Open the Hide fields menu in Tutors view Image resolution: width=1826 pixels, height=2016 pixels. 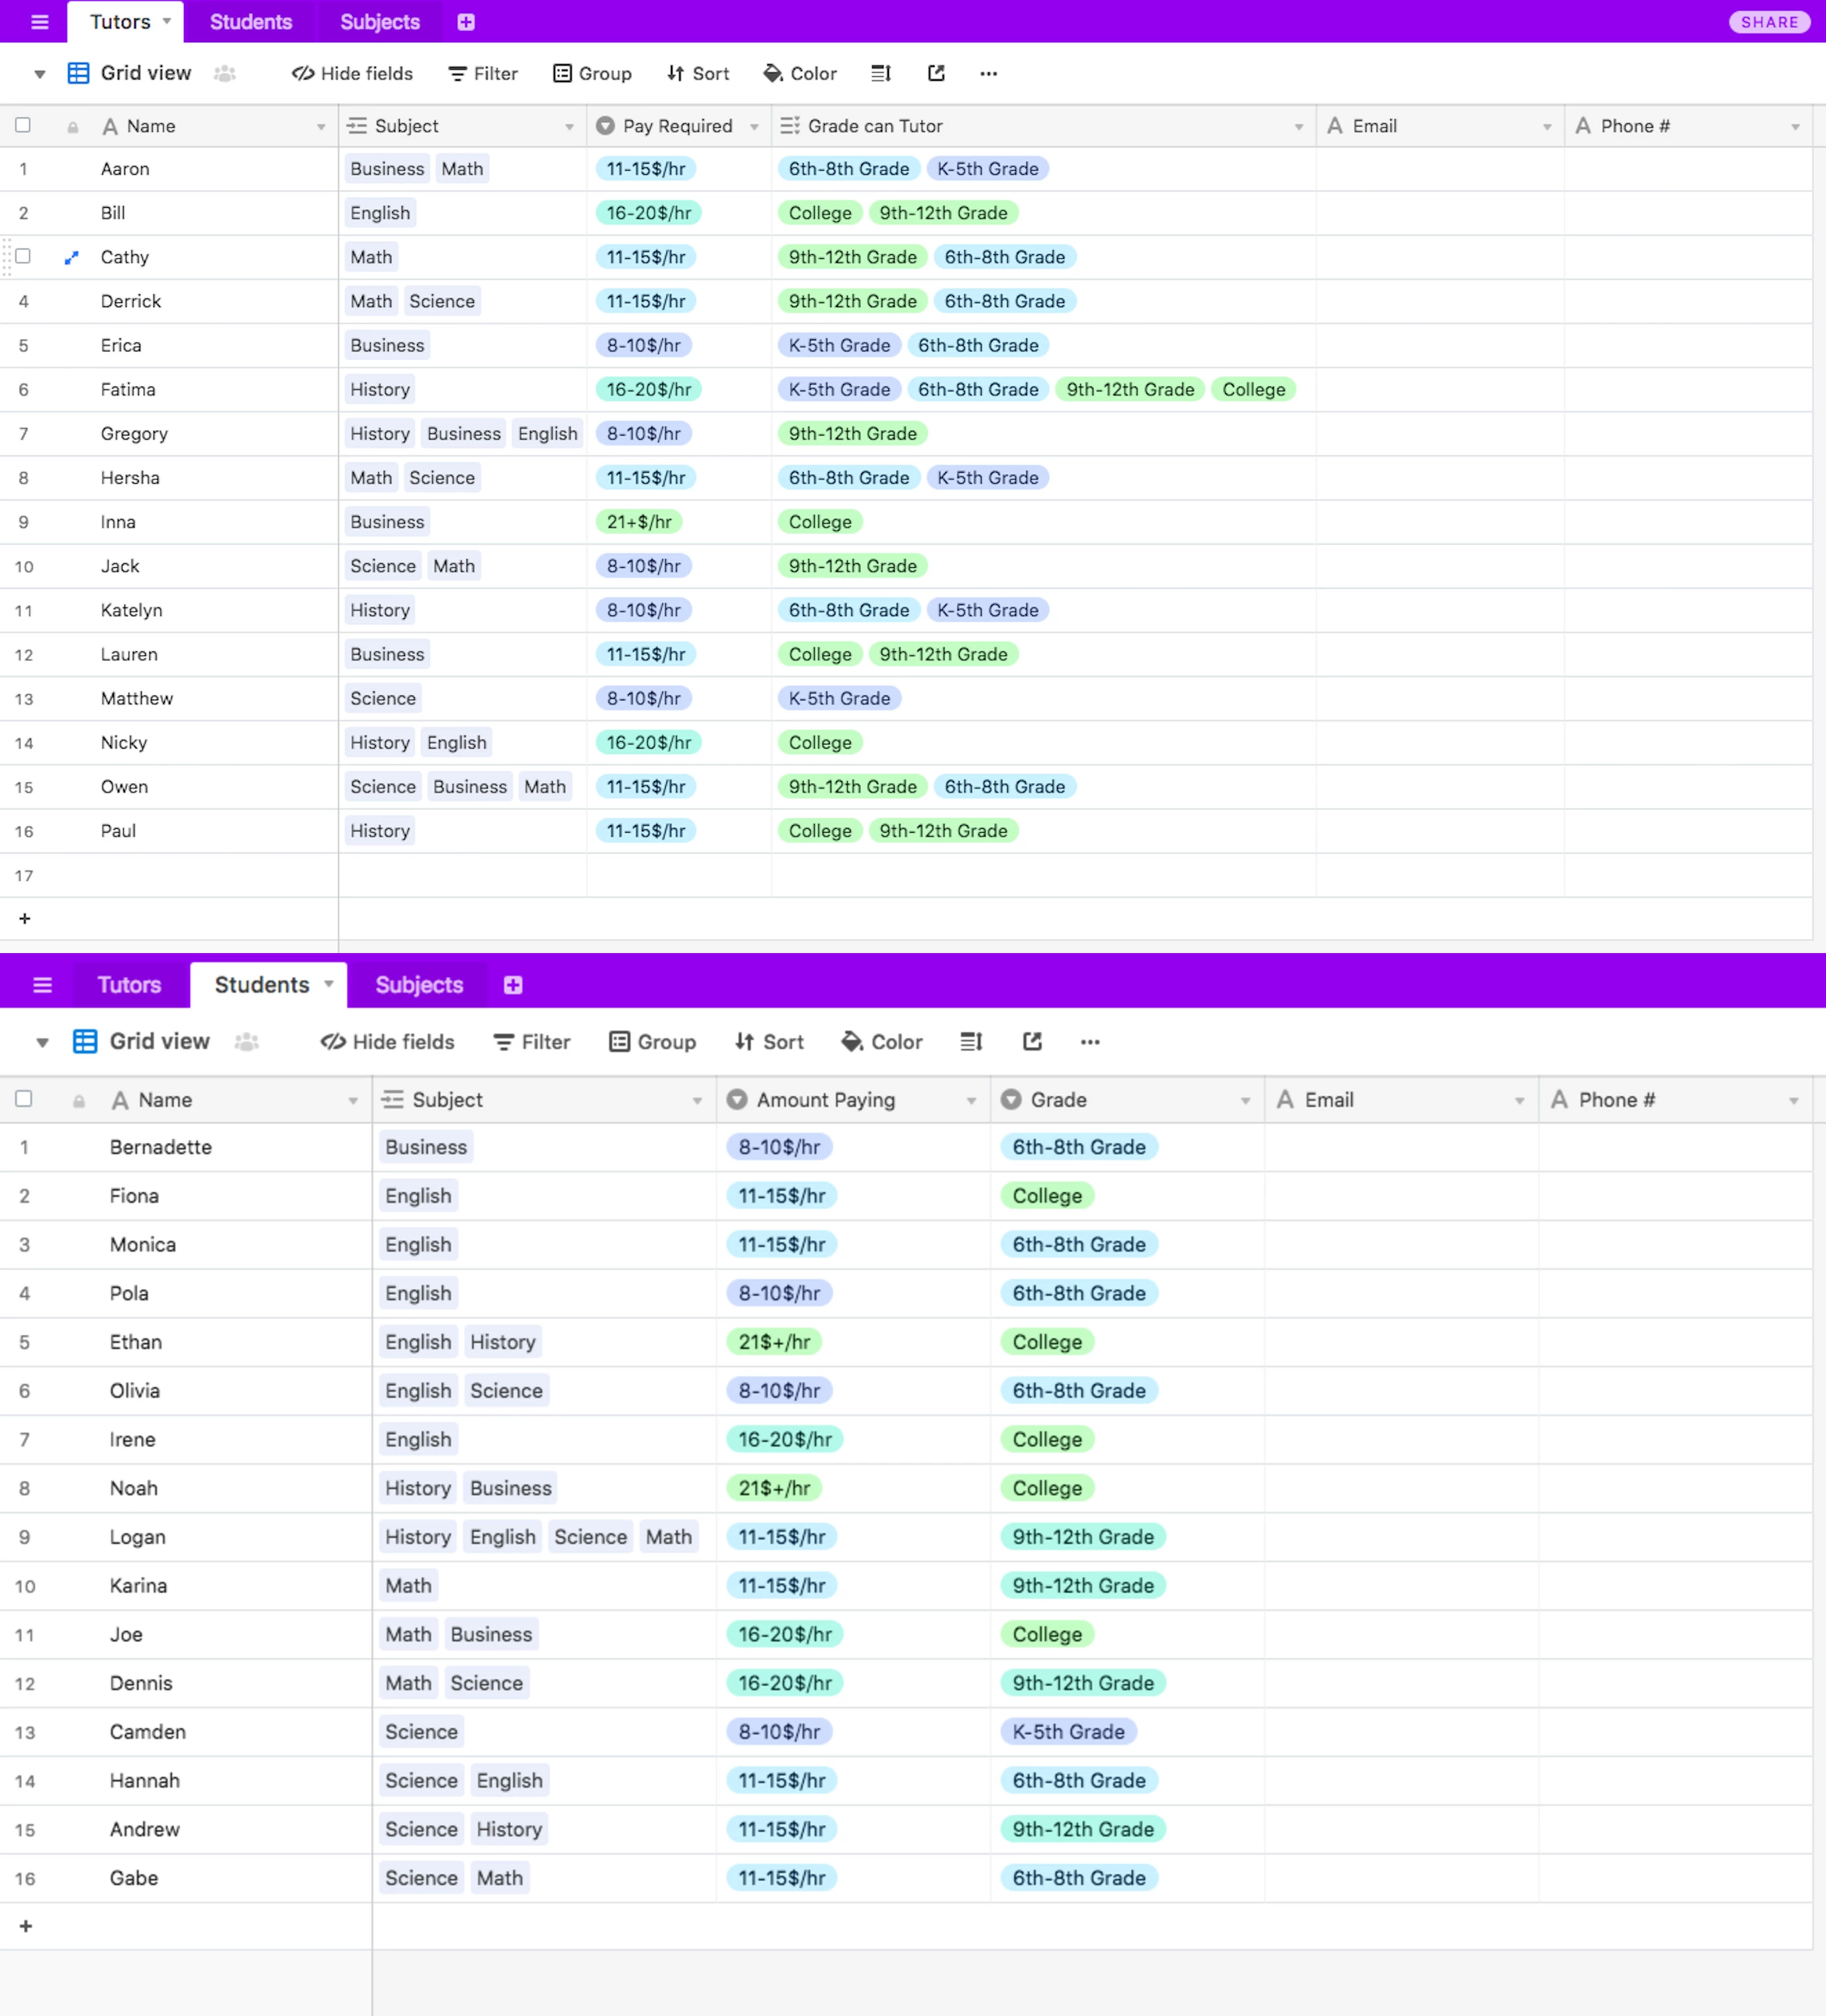click(351, 73)
